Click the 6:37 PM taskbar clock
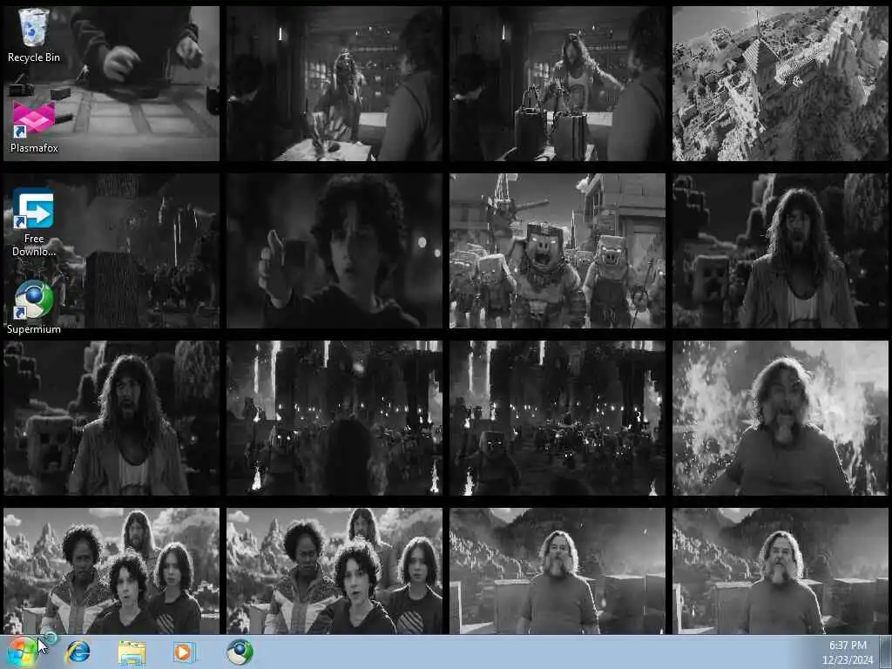The width and height of the screenshot is (892, 669). 847,652
